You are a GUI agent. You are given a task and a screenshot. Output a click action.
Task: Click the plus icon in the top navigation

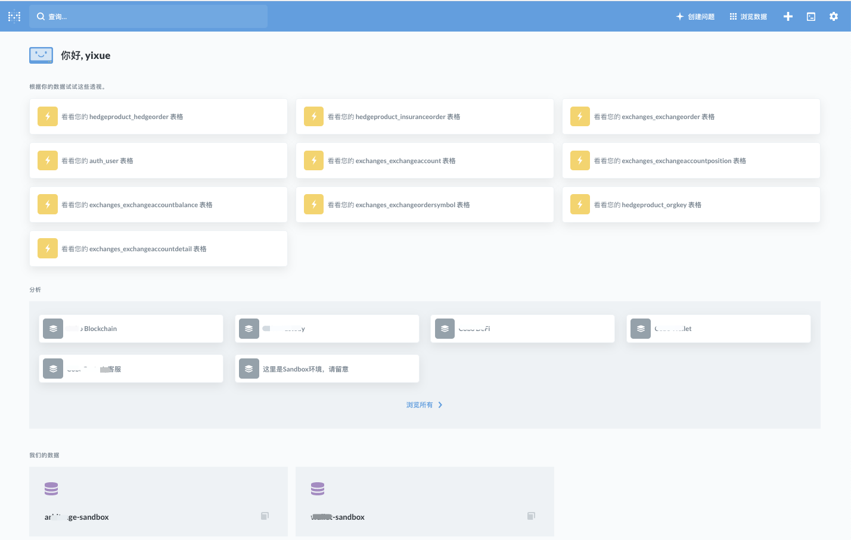(788, 16)
